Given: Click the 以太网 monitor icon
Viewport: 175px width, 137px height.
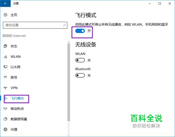Looking at the screenshot, I should [x=5, y=67].
